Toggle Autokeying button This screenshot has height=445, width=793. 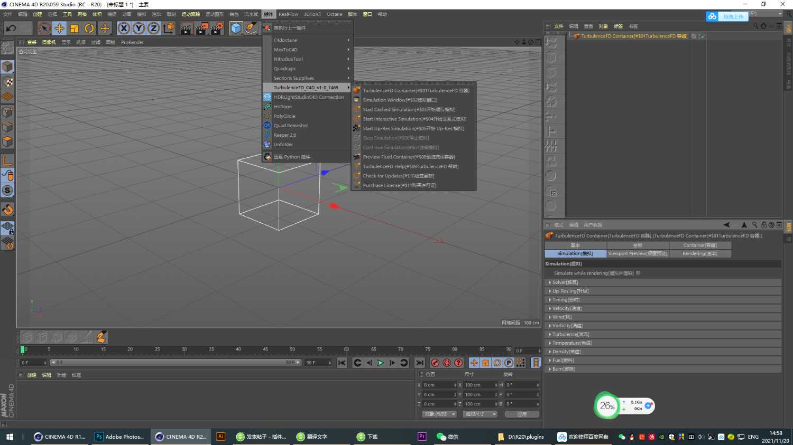tap(447, 363)
